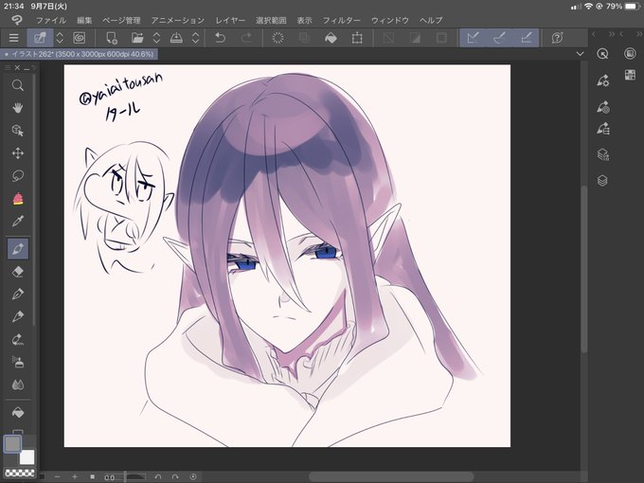The height and width of the screenshot is (483, 644).
Task: Open the ページ管理 menu
Action: click(x=121, y=21)
